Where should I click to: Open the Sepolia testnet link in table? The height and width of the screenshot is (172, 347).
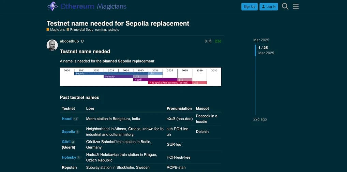pyautogui.click(x=69, y=132)
